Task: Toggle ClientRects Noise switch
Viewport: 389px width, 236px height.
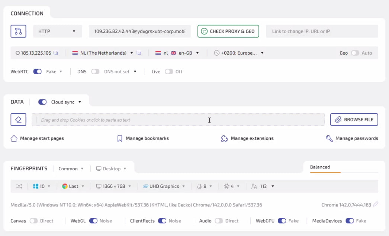Action: [x=162, y=221]
